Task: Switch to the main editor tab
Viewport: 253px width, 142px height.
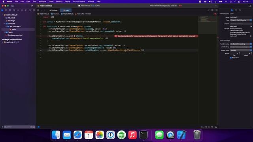Action: click(x=66, y=10)
